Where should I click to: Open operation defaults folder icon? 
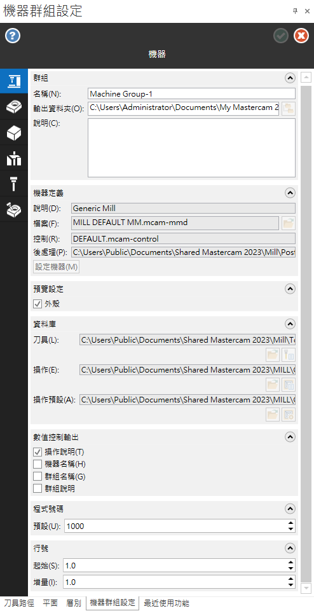273,415
